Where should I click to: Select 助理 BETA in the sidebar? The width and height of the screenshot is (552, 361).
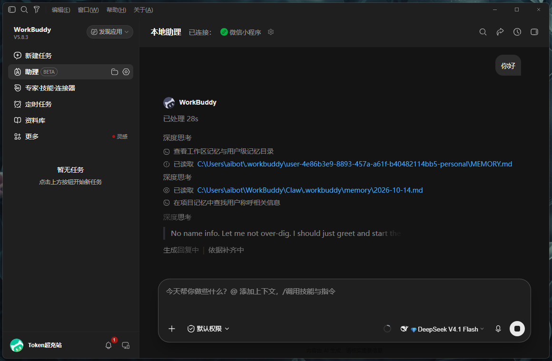pos(70,72)
